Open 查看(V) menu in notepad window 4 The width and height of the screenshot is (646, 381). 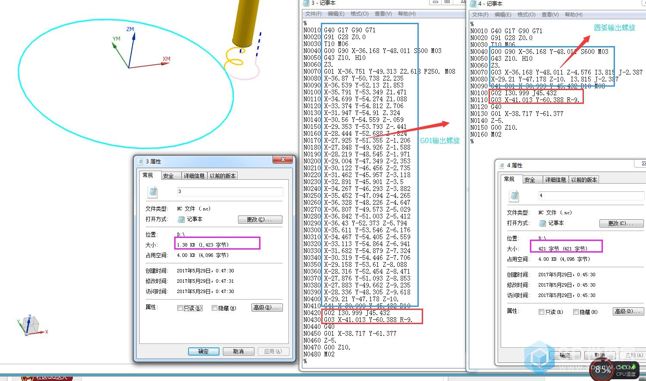(550, 15)
